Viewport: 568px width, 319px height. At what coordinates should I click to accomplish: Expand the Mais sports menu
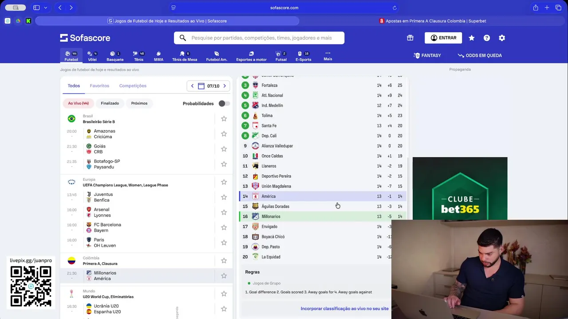(328, 56)
